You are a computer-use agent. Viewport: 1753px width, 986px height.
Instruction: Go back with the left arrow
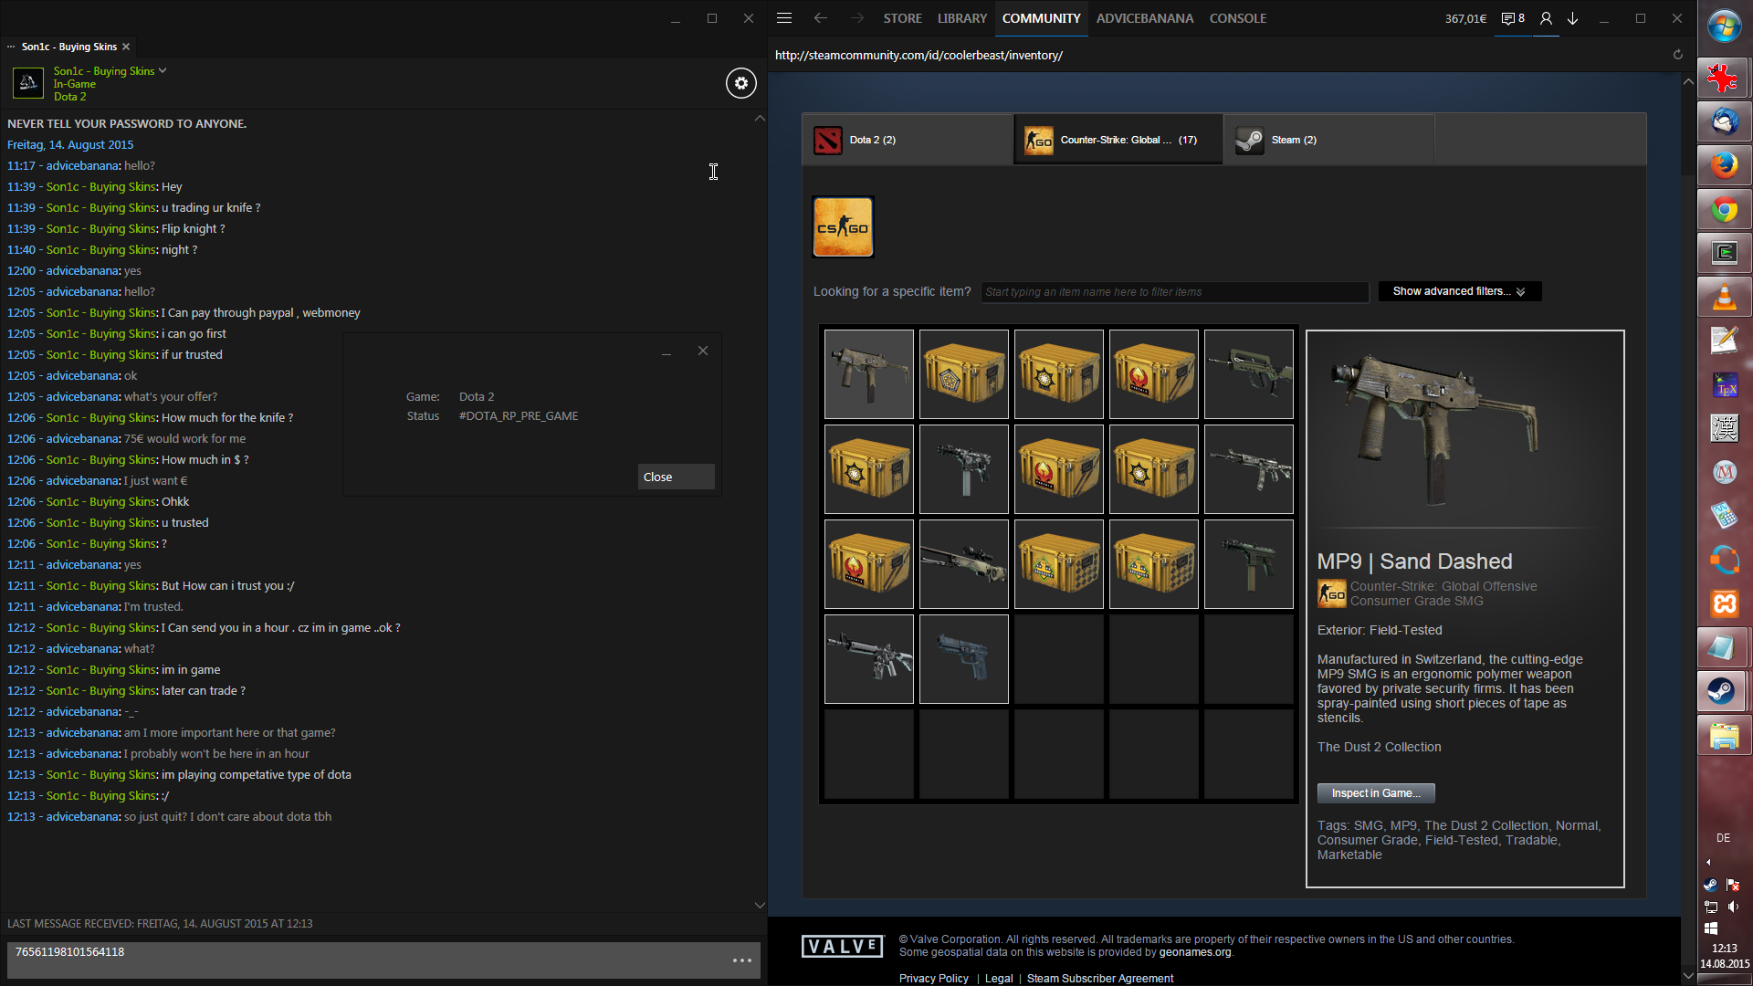pyautogui.click(x=820, y=18)
